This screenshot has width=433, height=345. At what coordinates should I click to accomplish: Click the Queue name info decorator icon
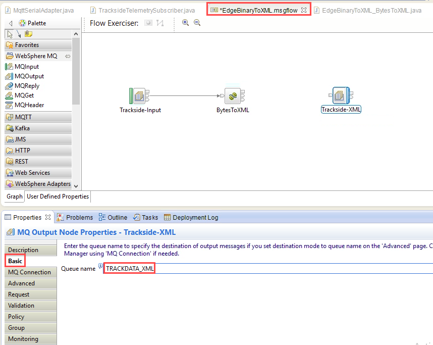coord(100,266)
